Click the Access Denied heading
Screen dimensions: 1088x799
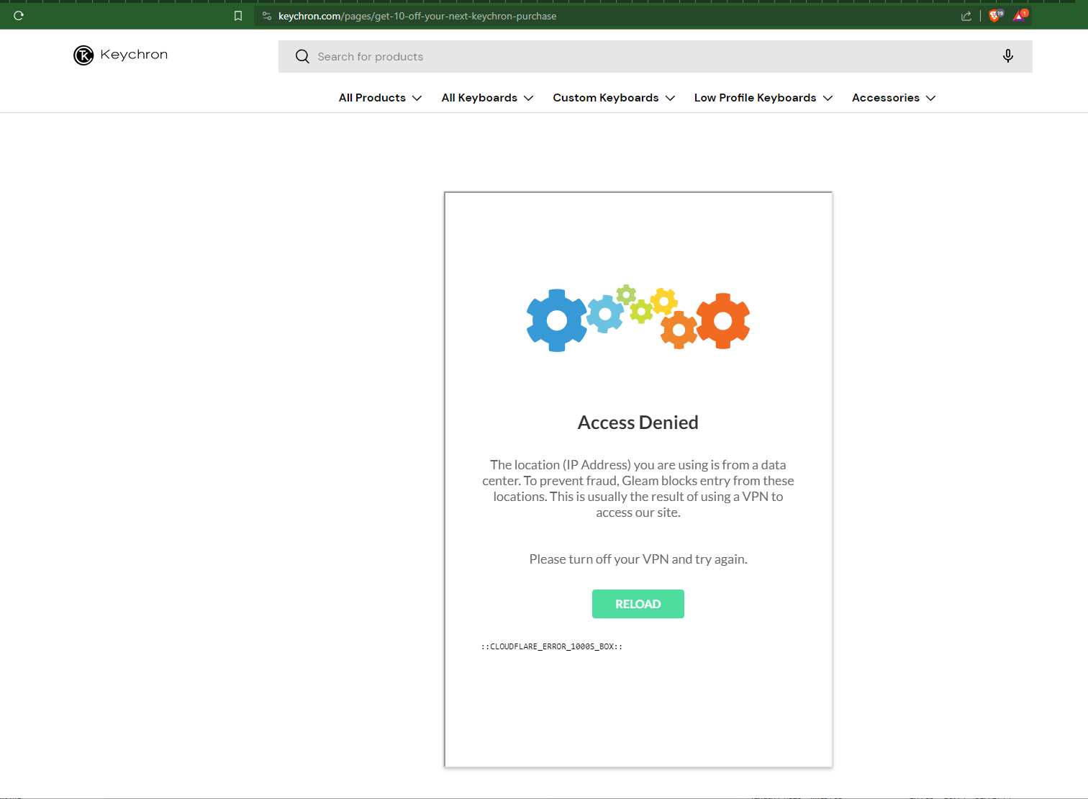click(x=638, y=423)
